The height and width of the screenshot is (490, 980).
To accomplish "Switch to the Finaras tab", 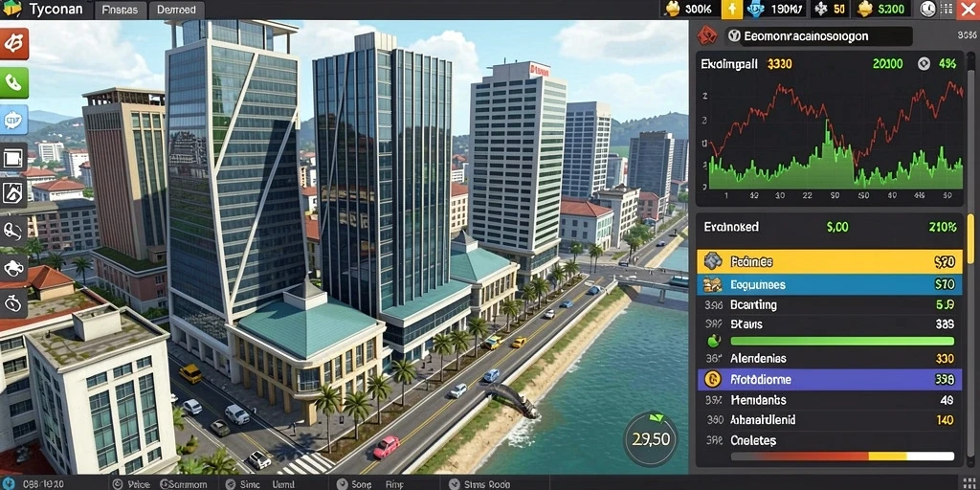I will [x=121, y=10].
